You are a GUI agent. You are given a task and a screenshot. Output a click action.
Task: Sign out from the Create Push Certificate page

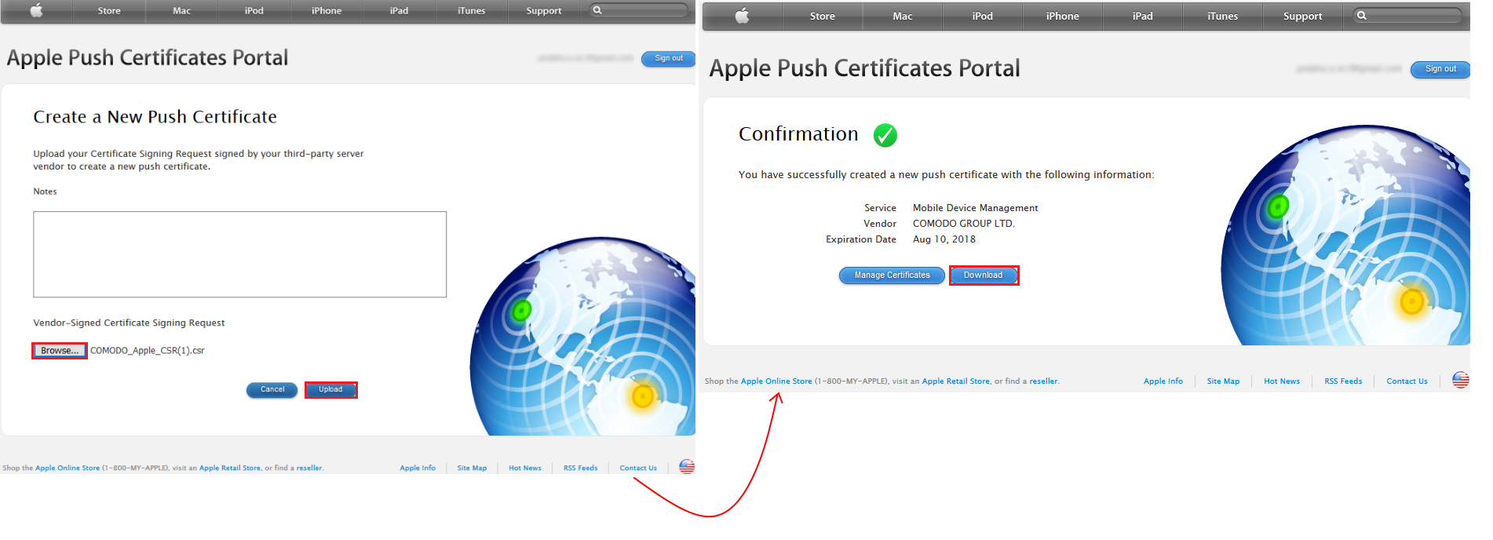click(x=669, y=58)
